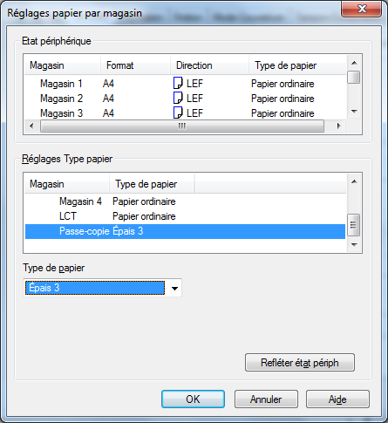Click left arrow of horizontal scrollbar
This screenshot has width=388, height=423.
click(x=31, y=126)
